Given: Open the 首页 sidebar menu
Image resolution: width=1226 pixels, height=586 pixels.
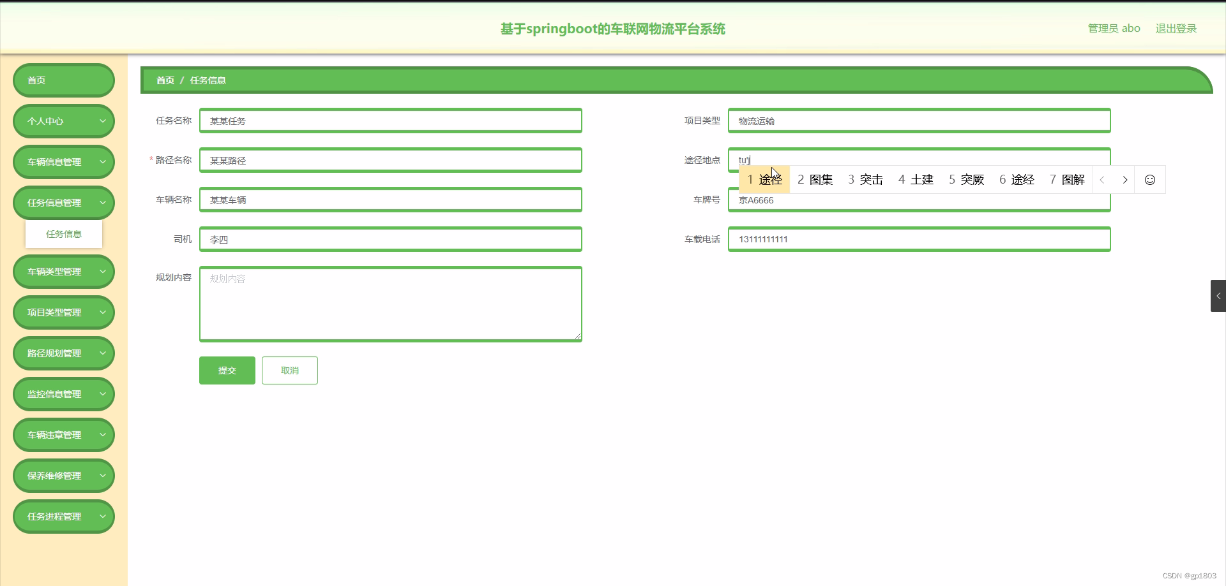Looking at the screenshot, I should click(x=64, y=80).
